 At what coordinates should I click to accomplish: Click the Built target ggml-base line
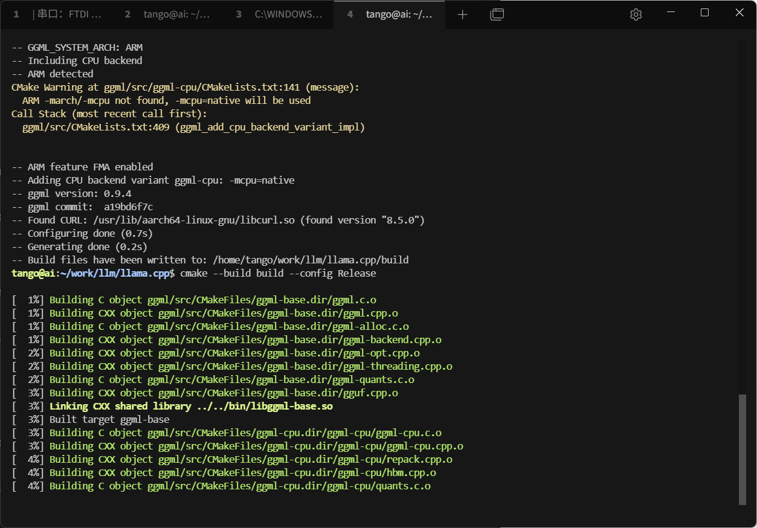pyautogui.click(x=109, y=420)
